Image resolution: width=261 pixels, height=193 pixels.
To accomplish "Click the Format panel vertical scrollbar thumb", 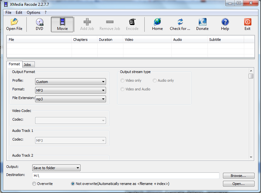I will click(x=251, y=76).
